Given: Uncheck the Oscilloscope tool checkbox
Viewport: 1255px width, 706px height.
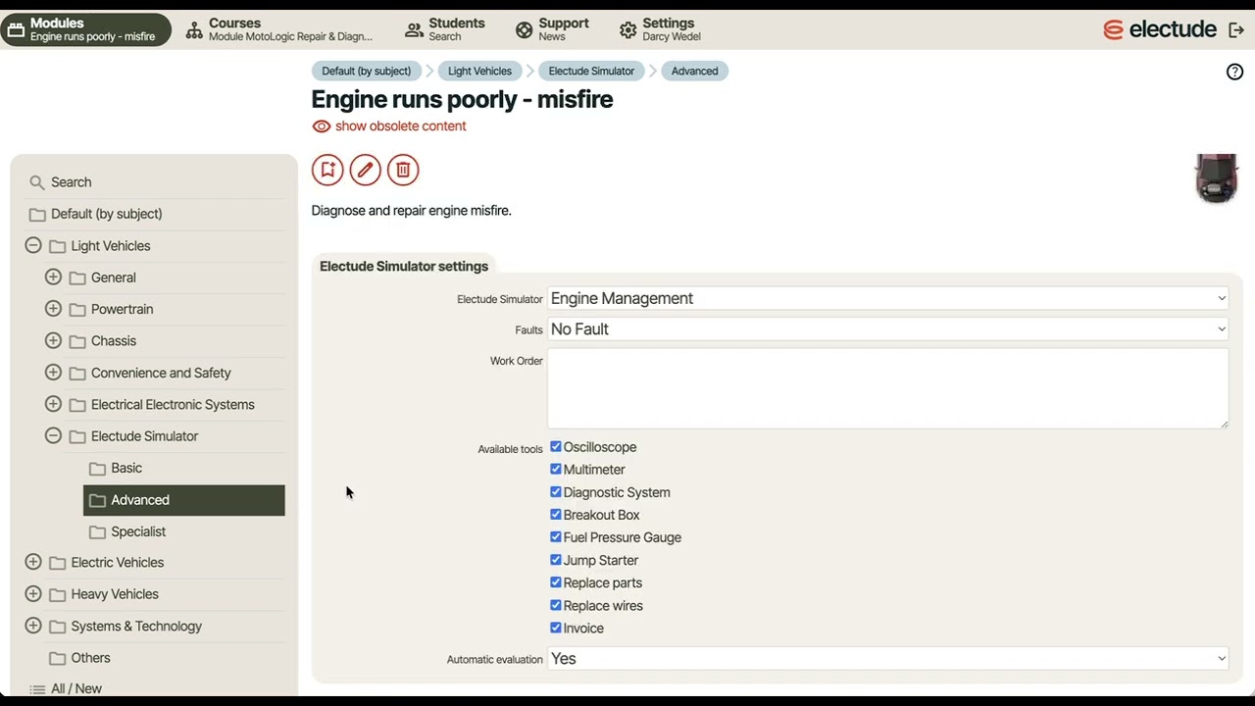Looking at the screenshot, I should (x=556, y=447).
